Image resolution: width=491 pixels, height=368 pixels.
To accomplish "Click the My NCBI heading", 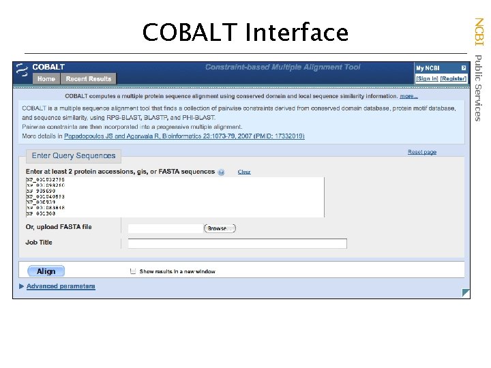I will point(428,68).
